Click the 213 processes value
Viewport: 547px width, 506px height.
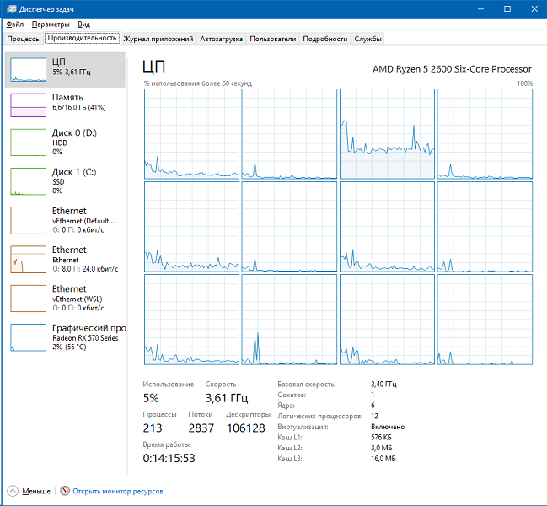click(153, 428)
